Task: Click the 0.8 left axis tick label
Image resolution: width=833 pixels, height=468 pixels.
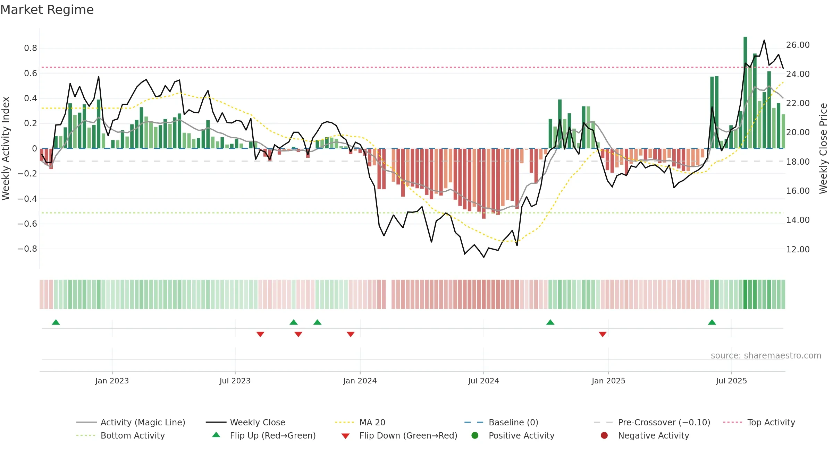Action: tap(31, 48)
